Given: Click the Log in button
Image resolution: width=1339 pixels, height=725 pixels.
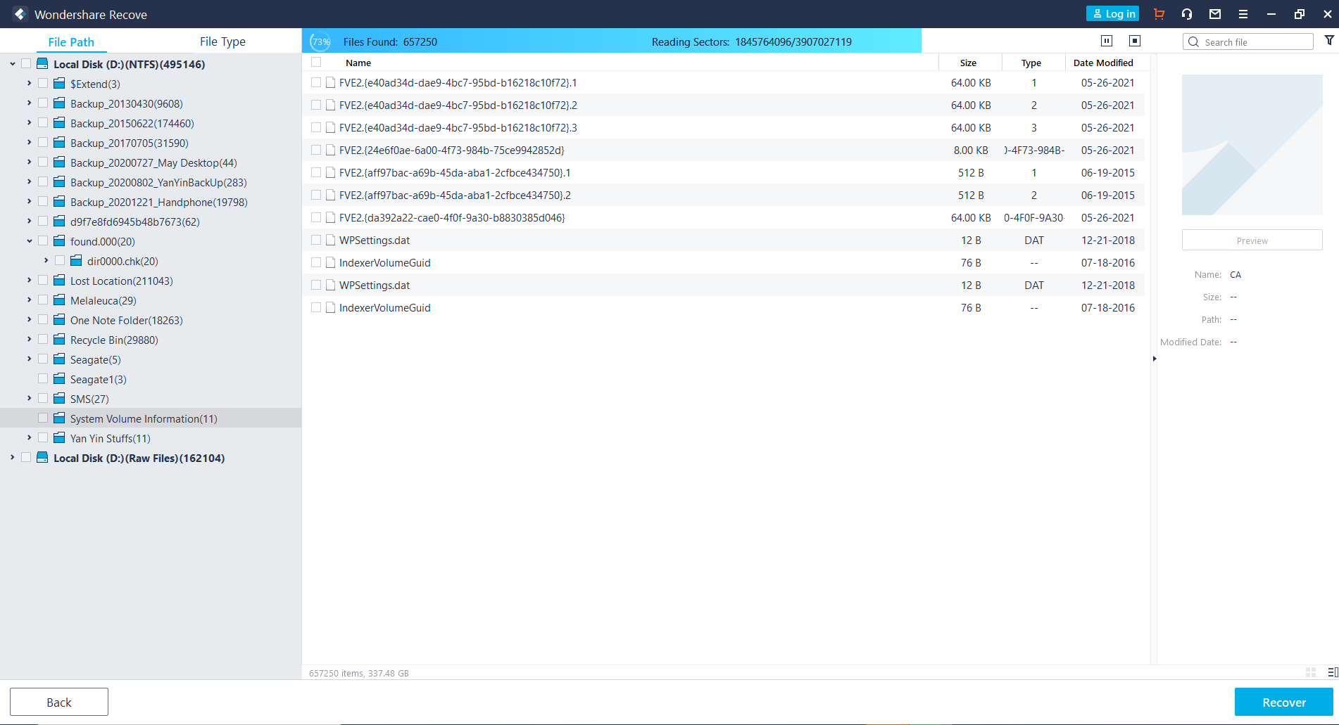Looking at the screenshot, I should point(1112,13).
